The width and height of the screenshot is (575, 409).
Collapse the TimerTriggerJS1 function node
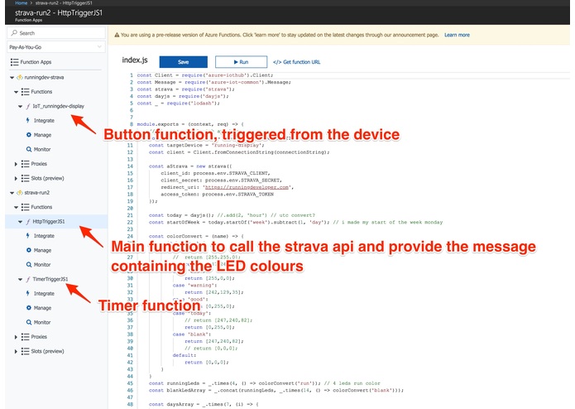point(20,279)
